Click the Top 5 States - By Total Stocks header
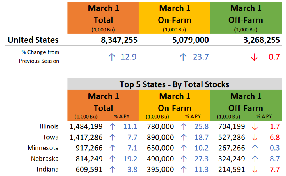Viewport: 286px width, 176px height. (x=175, y=84)
